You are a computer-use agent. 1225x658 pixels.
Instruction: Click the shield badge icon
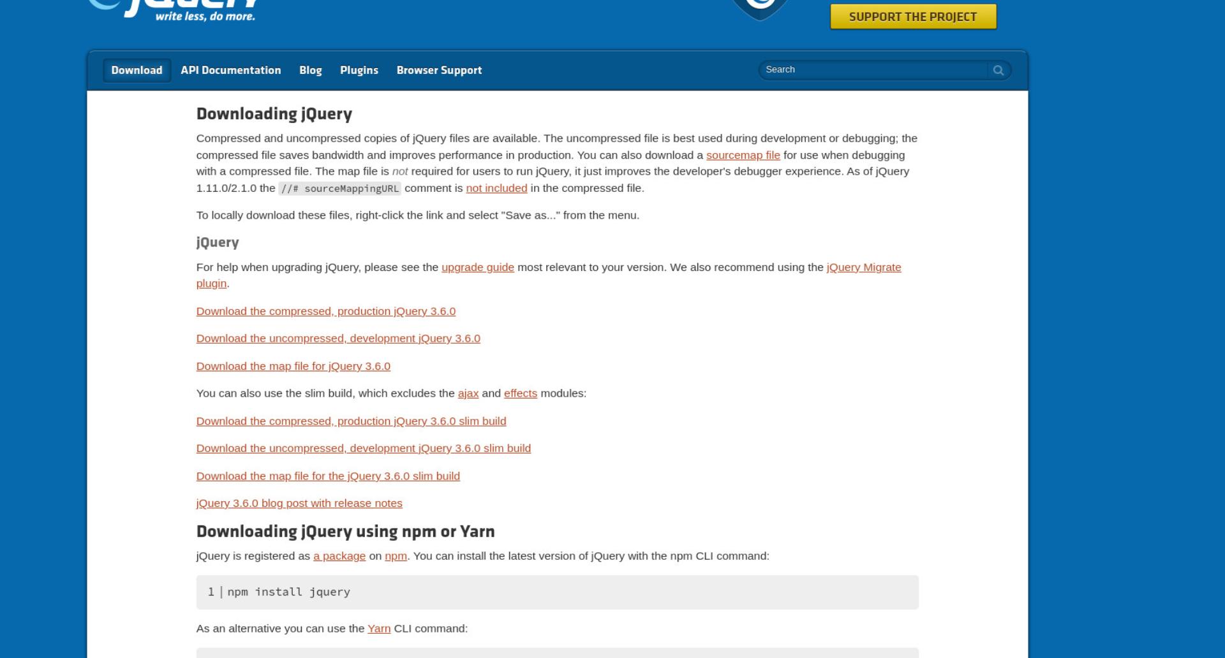(759, 10)
